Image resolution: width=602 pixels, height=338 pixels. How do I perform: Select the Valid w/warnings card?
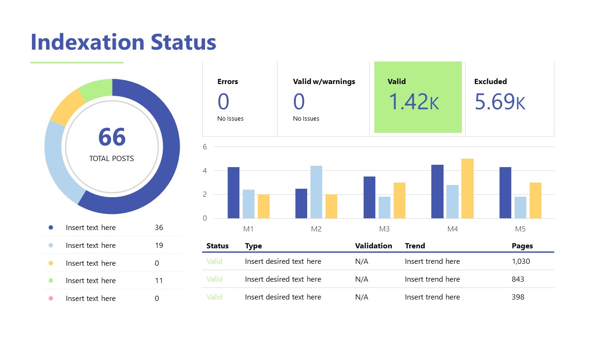point(324,99)
